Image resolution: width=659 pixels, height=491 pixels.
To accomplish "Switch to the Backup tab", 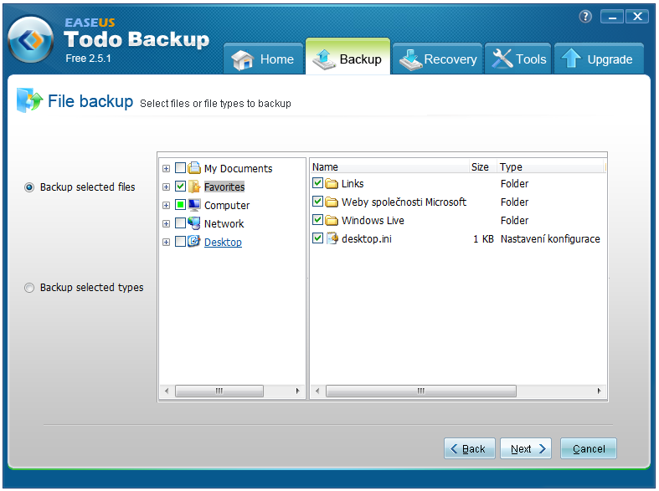I will tap(348, 56).
